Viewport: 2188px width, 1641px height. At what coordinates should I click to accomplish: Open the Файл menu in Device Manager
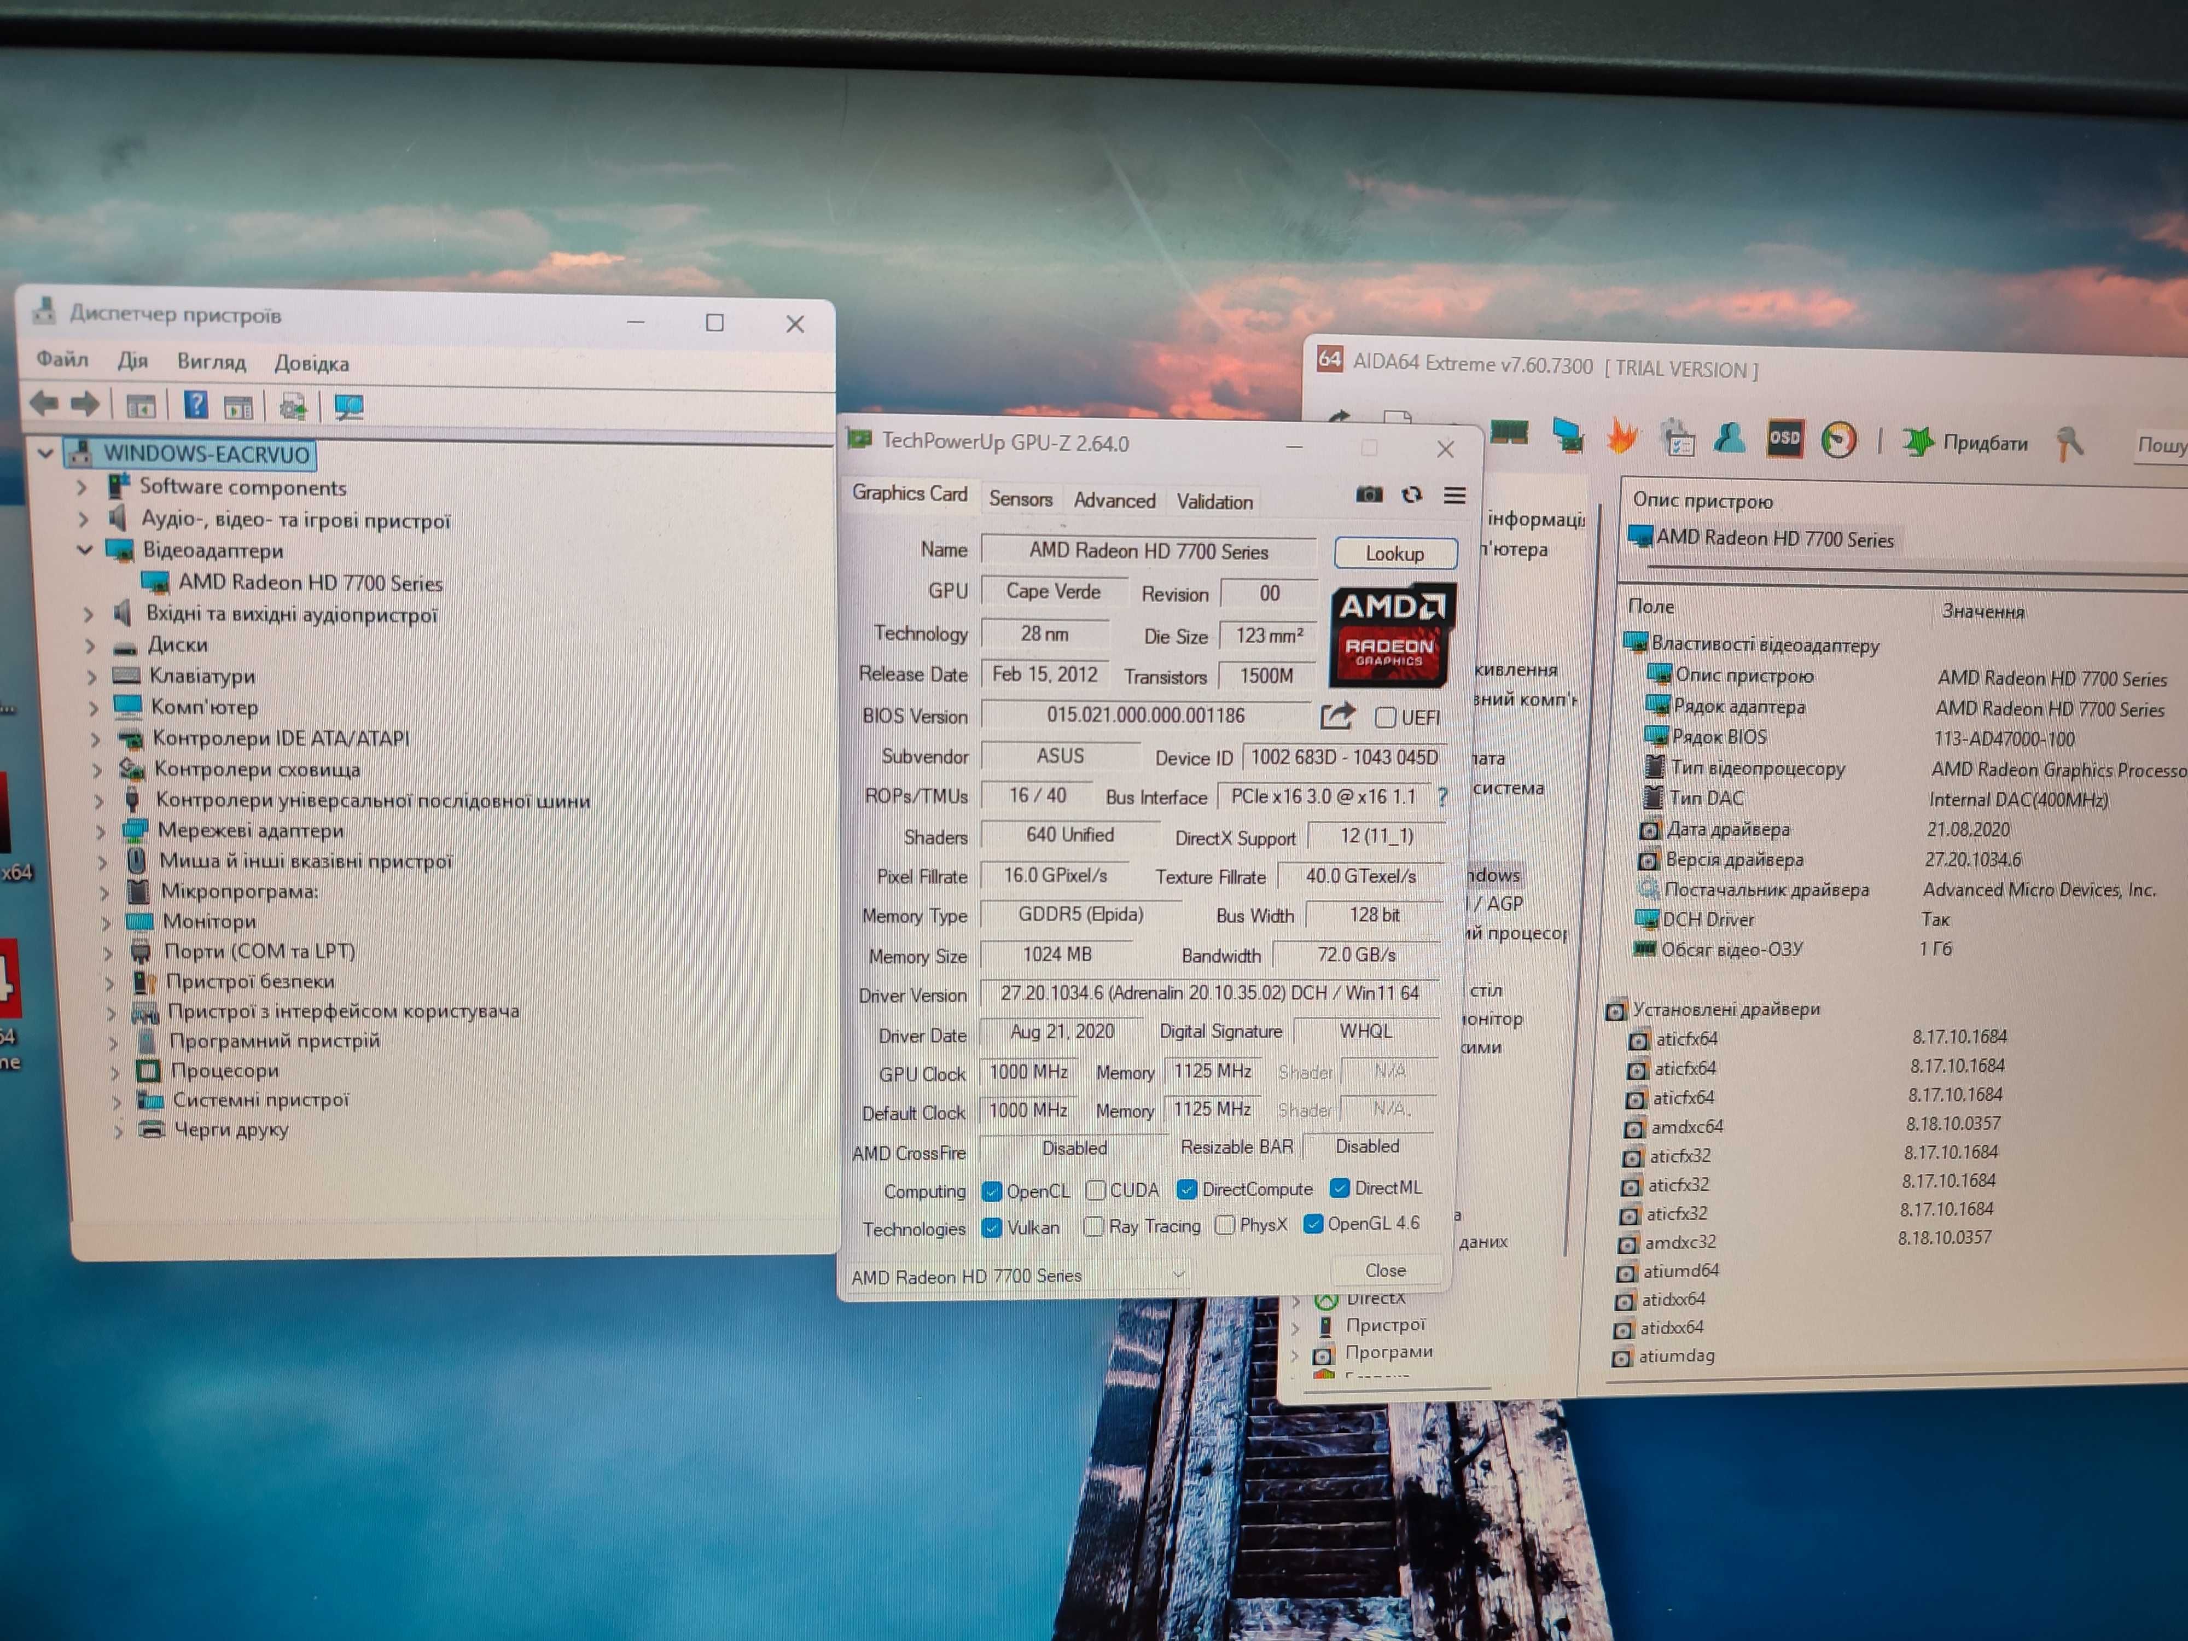(x=62, y=359)
